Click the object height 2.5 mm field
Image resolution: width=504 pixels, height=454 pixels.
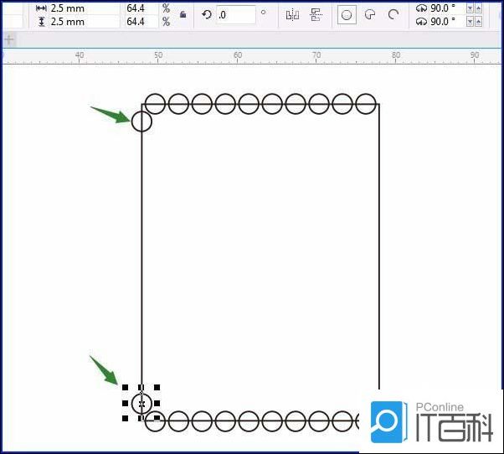(84, 22)
